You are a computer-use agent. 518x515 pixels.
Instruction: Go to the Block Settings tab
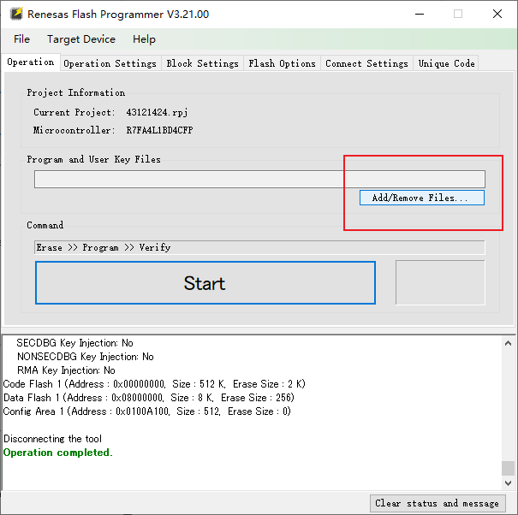click(202, 63)
